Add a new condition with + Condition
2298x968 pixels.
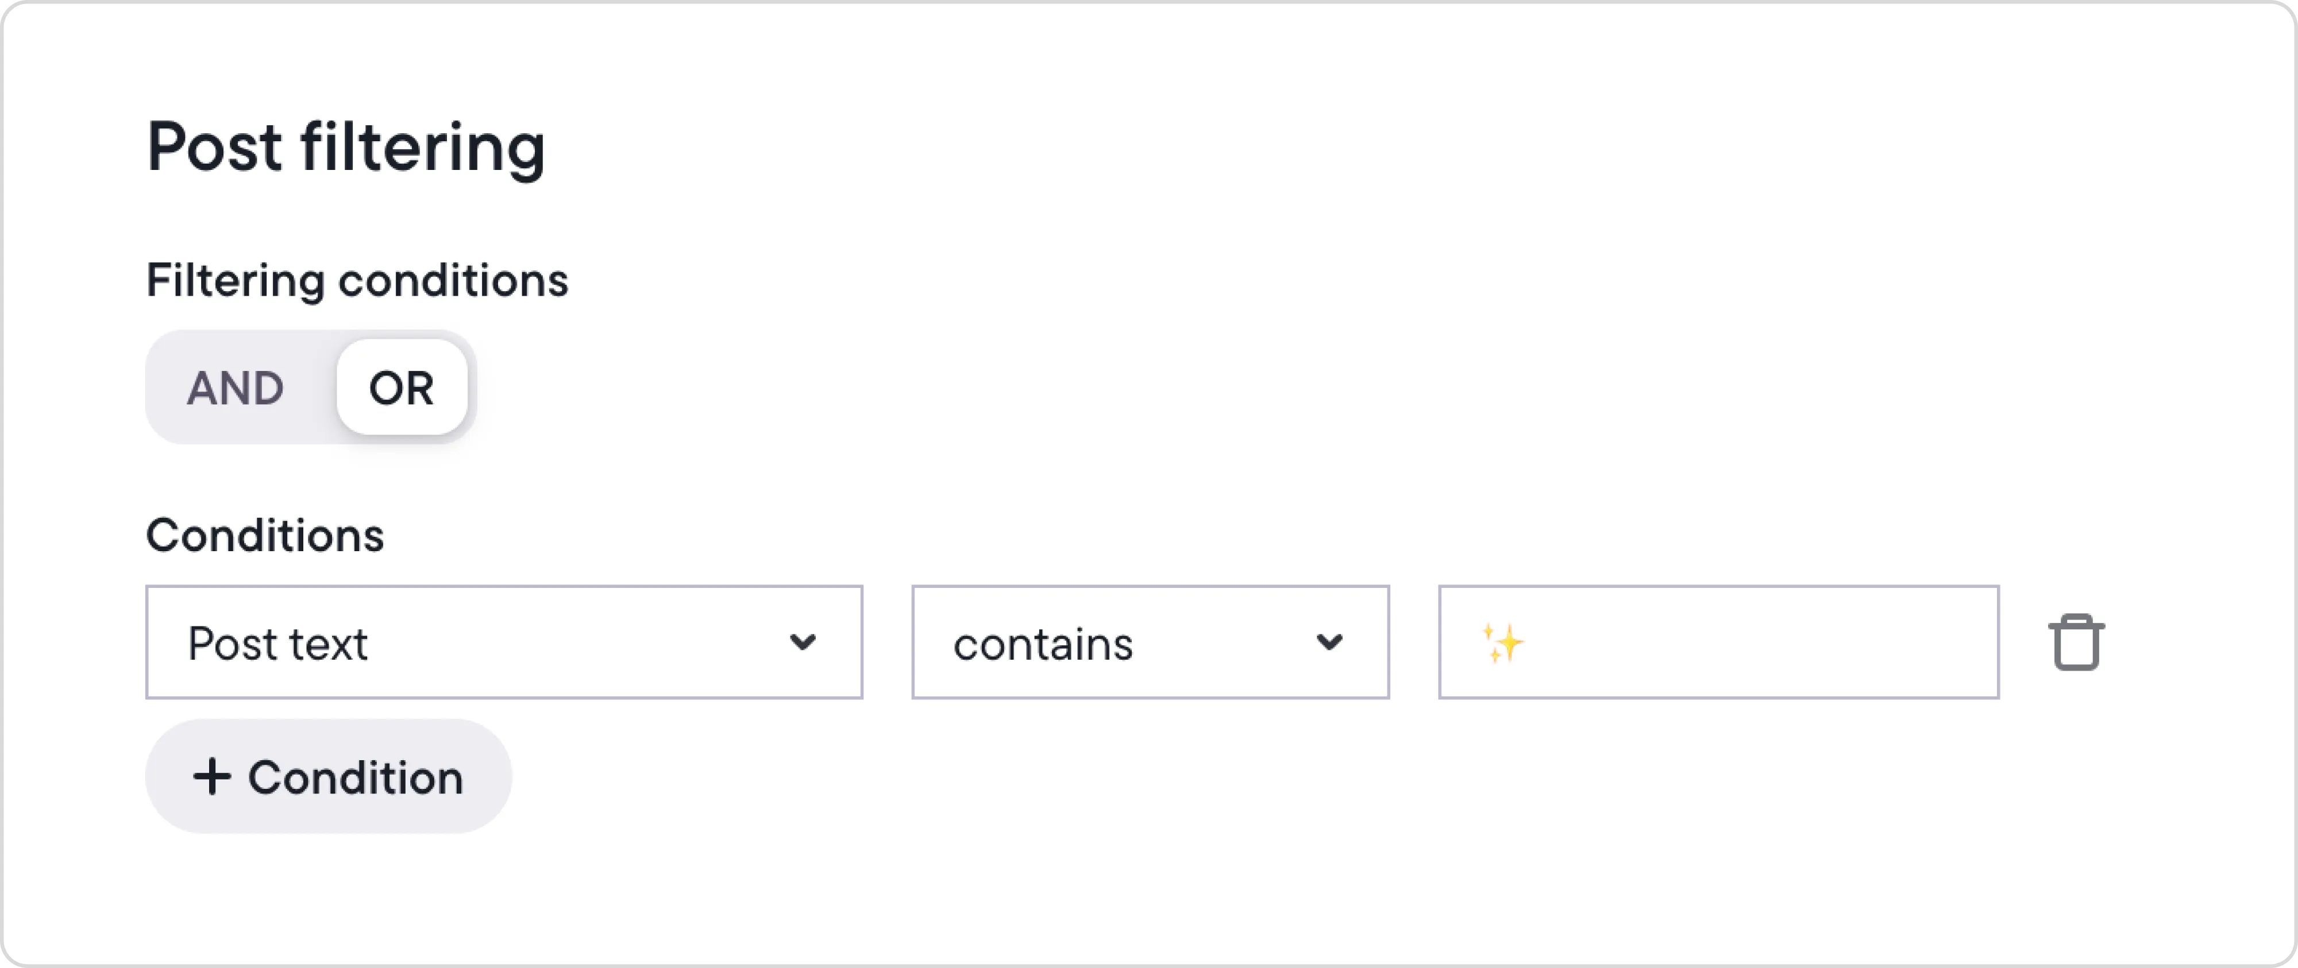tap(328, 776)
